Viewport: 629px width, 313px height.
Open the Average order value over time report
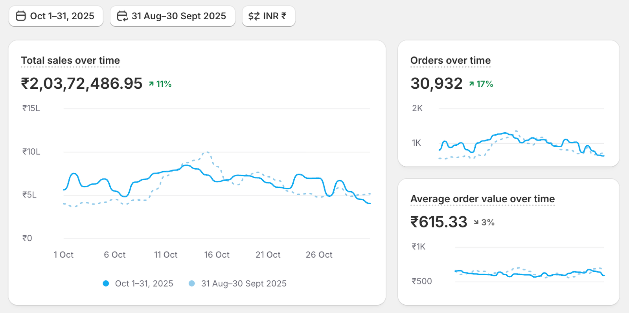482,199
